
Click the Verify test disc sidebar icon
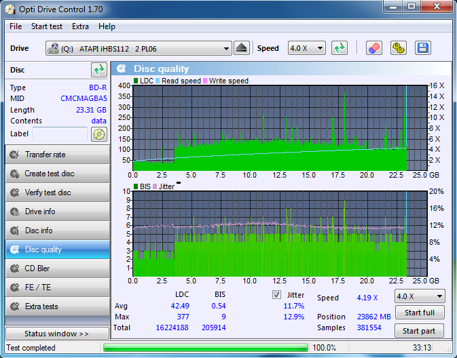coord(14,193)
